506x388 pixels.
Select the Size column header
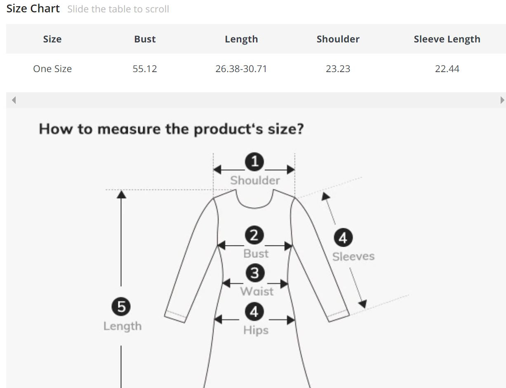52,39
